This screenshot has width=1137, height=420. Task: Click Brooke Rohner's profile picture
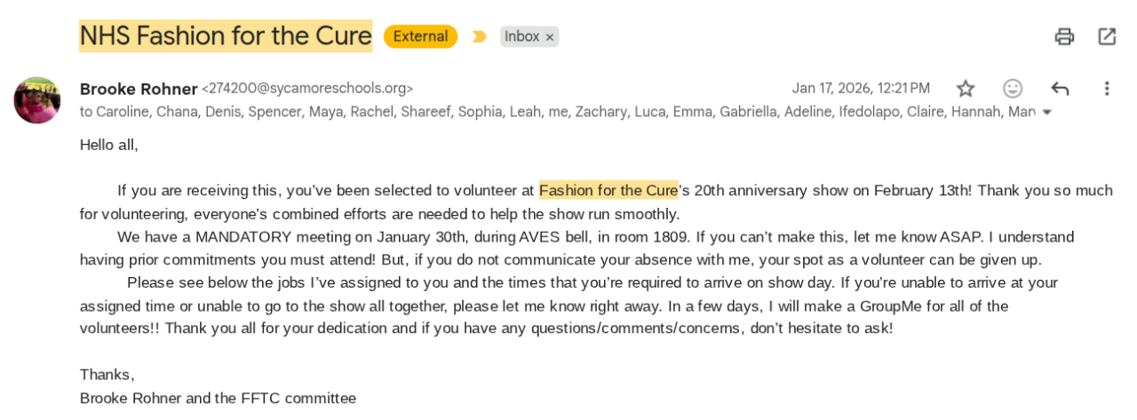pos(37,99)
